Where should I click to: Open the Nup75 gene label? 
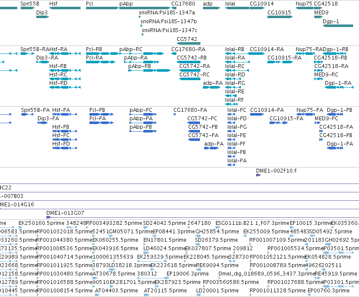(x=304, y=4)
